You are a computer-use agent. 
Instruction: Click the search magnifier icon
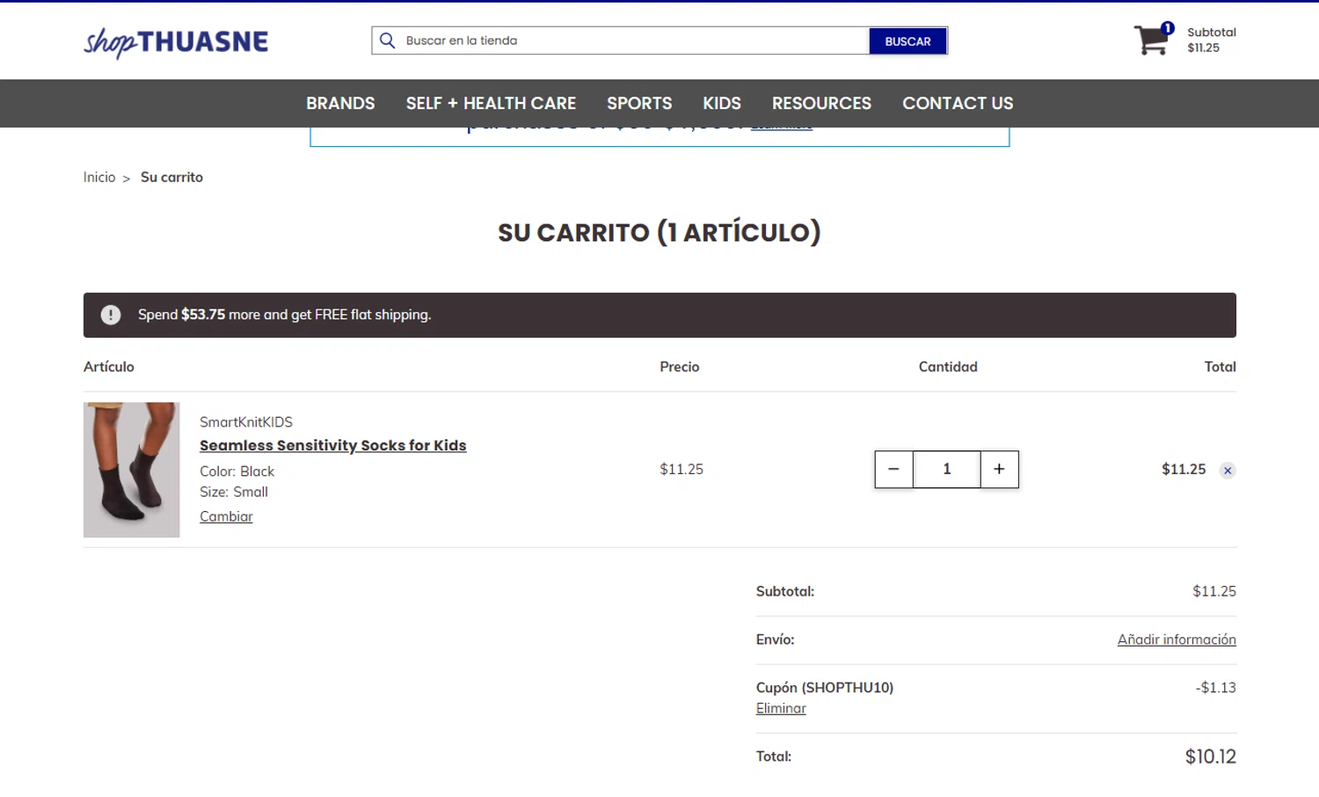(x=387, y=40)
